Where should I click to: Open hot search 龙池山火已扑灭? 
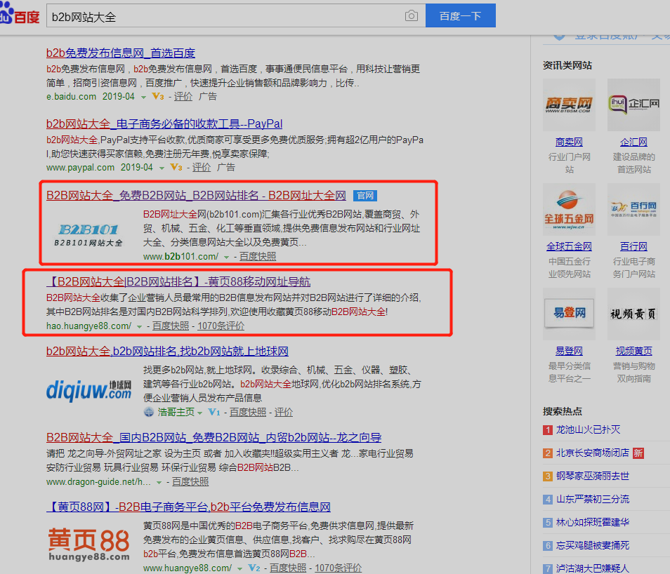coord(588,429)
